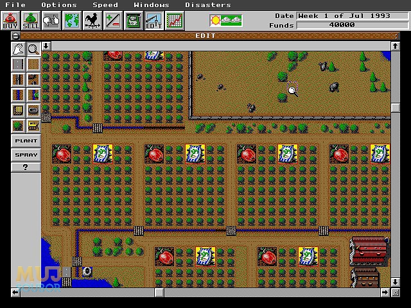Open the SELL money bag tool
The image size is (411, 308).
[31, 21]
